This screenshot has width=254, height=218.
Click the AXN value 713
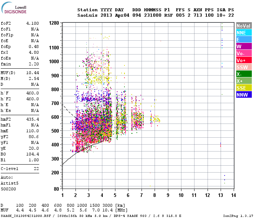198,15
